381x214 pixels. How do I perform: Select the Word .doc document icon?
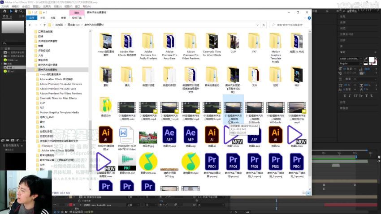point(127,135)
